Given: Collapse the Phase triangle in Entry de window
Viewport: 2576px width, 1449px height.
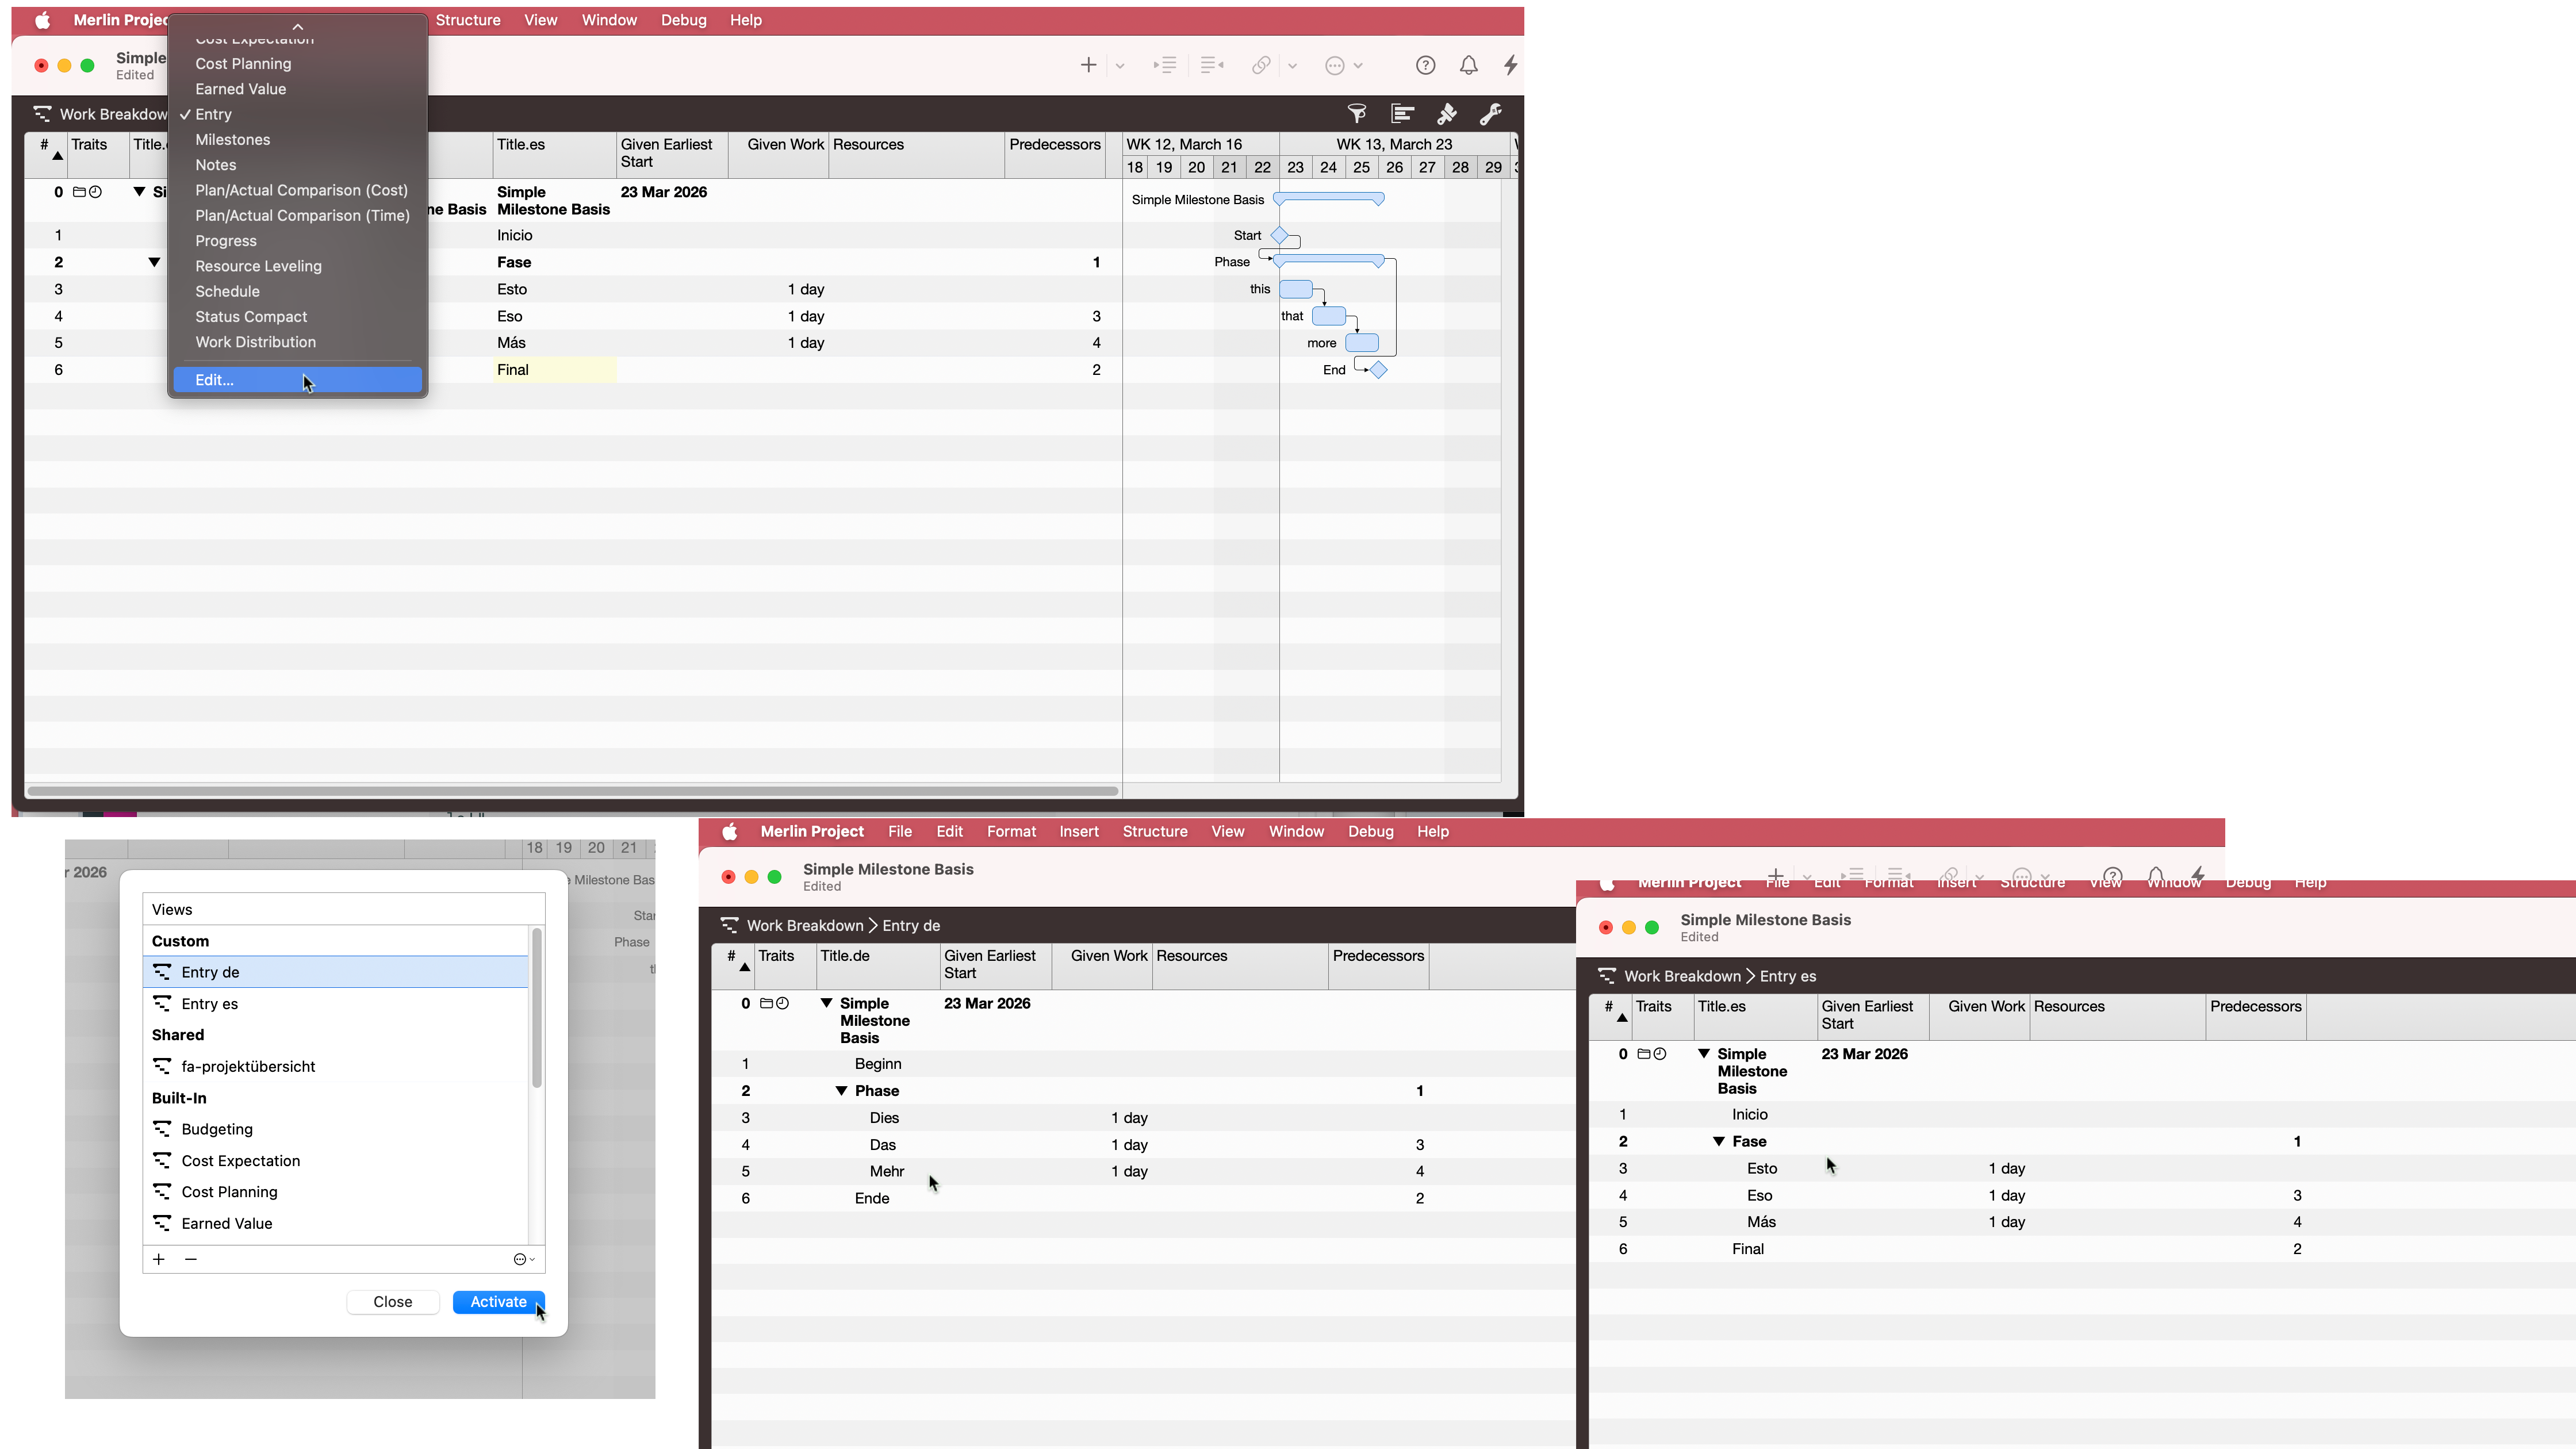Looking at the screenshot, I should [841, 1090].
